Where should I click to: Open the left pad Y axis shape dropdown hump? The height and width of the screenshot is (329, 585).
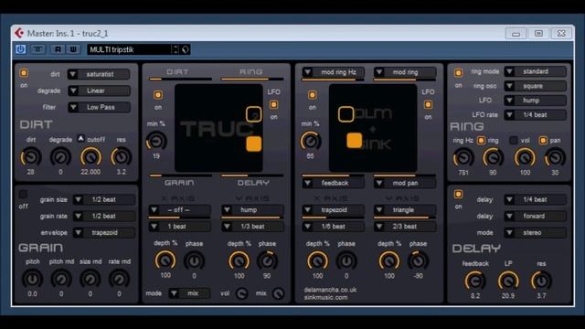pos(252,210)
